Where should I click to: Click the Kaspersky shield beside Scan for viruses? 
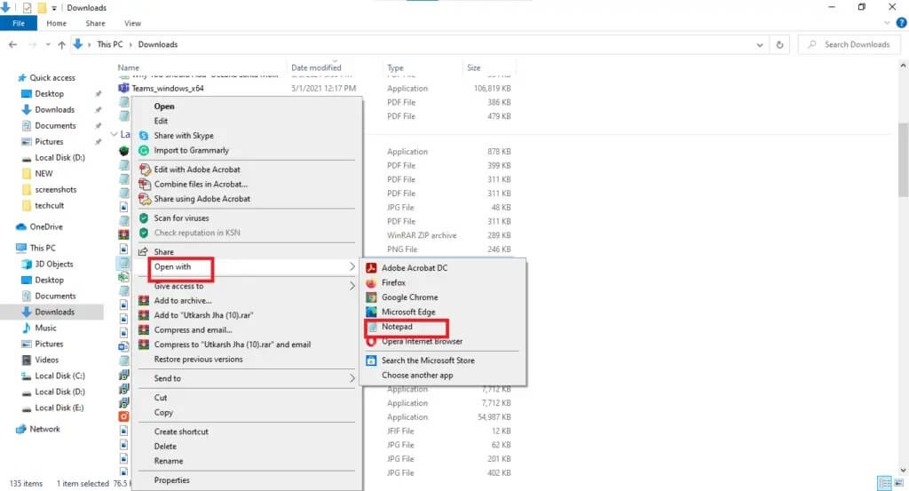point(144,218)
